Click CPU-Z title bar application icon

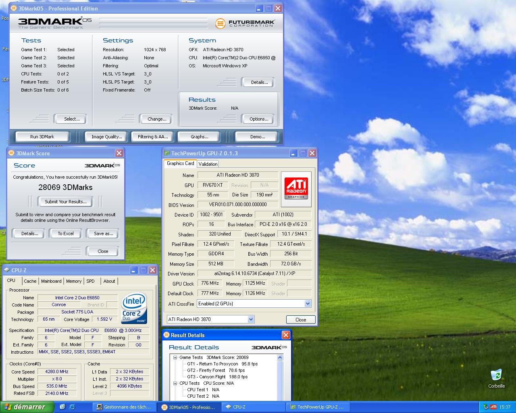coord(7,270)
